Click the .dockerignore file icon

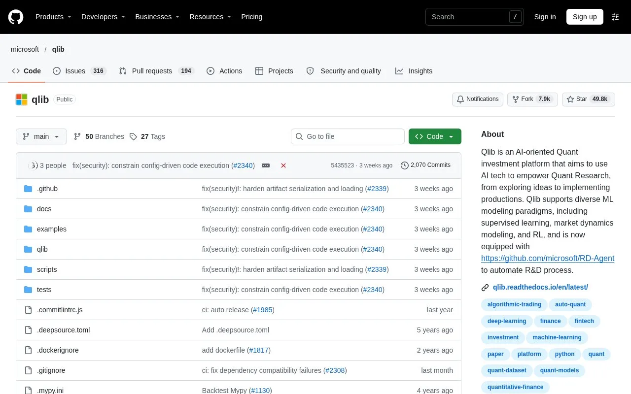click(x=28, y=350)
